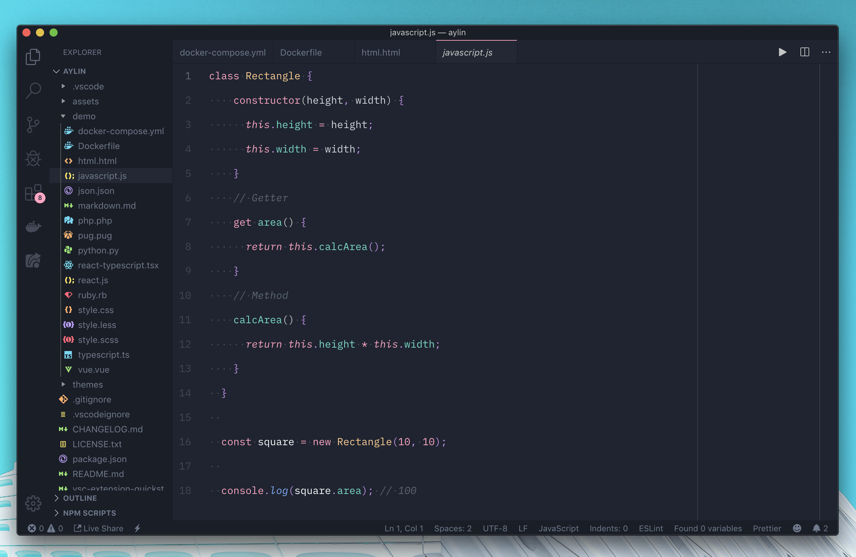This screenshot has height=557, width=856.
Task: Open the notifications bell in status bar
Action: pyautogui.click(x=816, y=528)
